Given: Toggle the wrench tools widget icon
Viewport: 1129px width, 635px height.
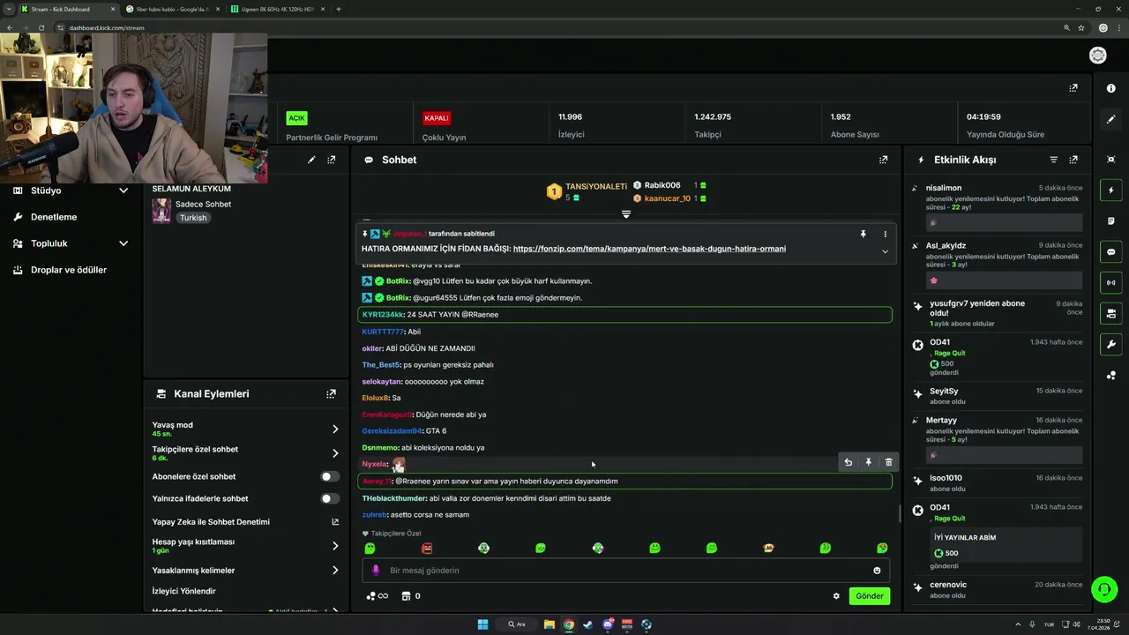Looking at the screenshot, I should [1111, 345].
